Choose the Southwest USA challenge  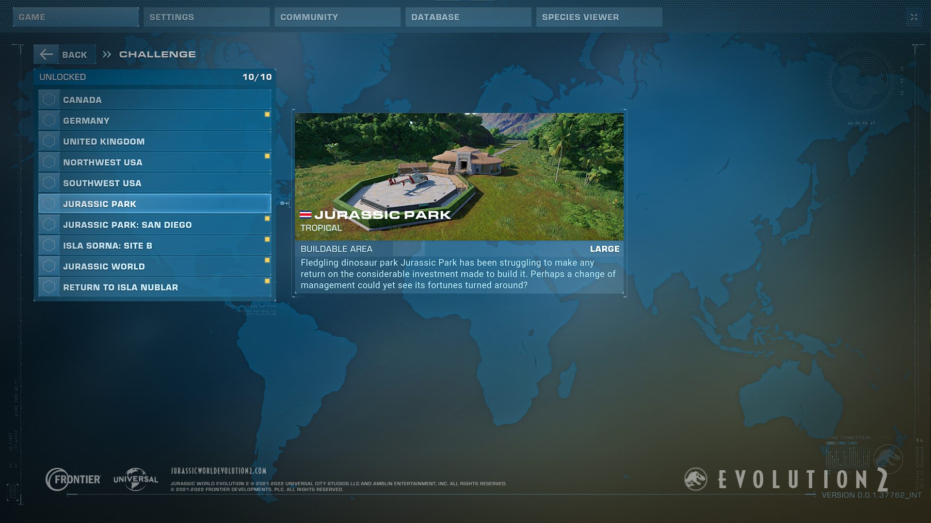tap(155, 183)
